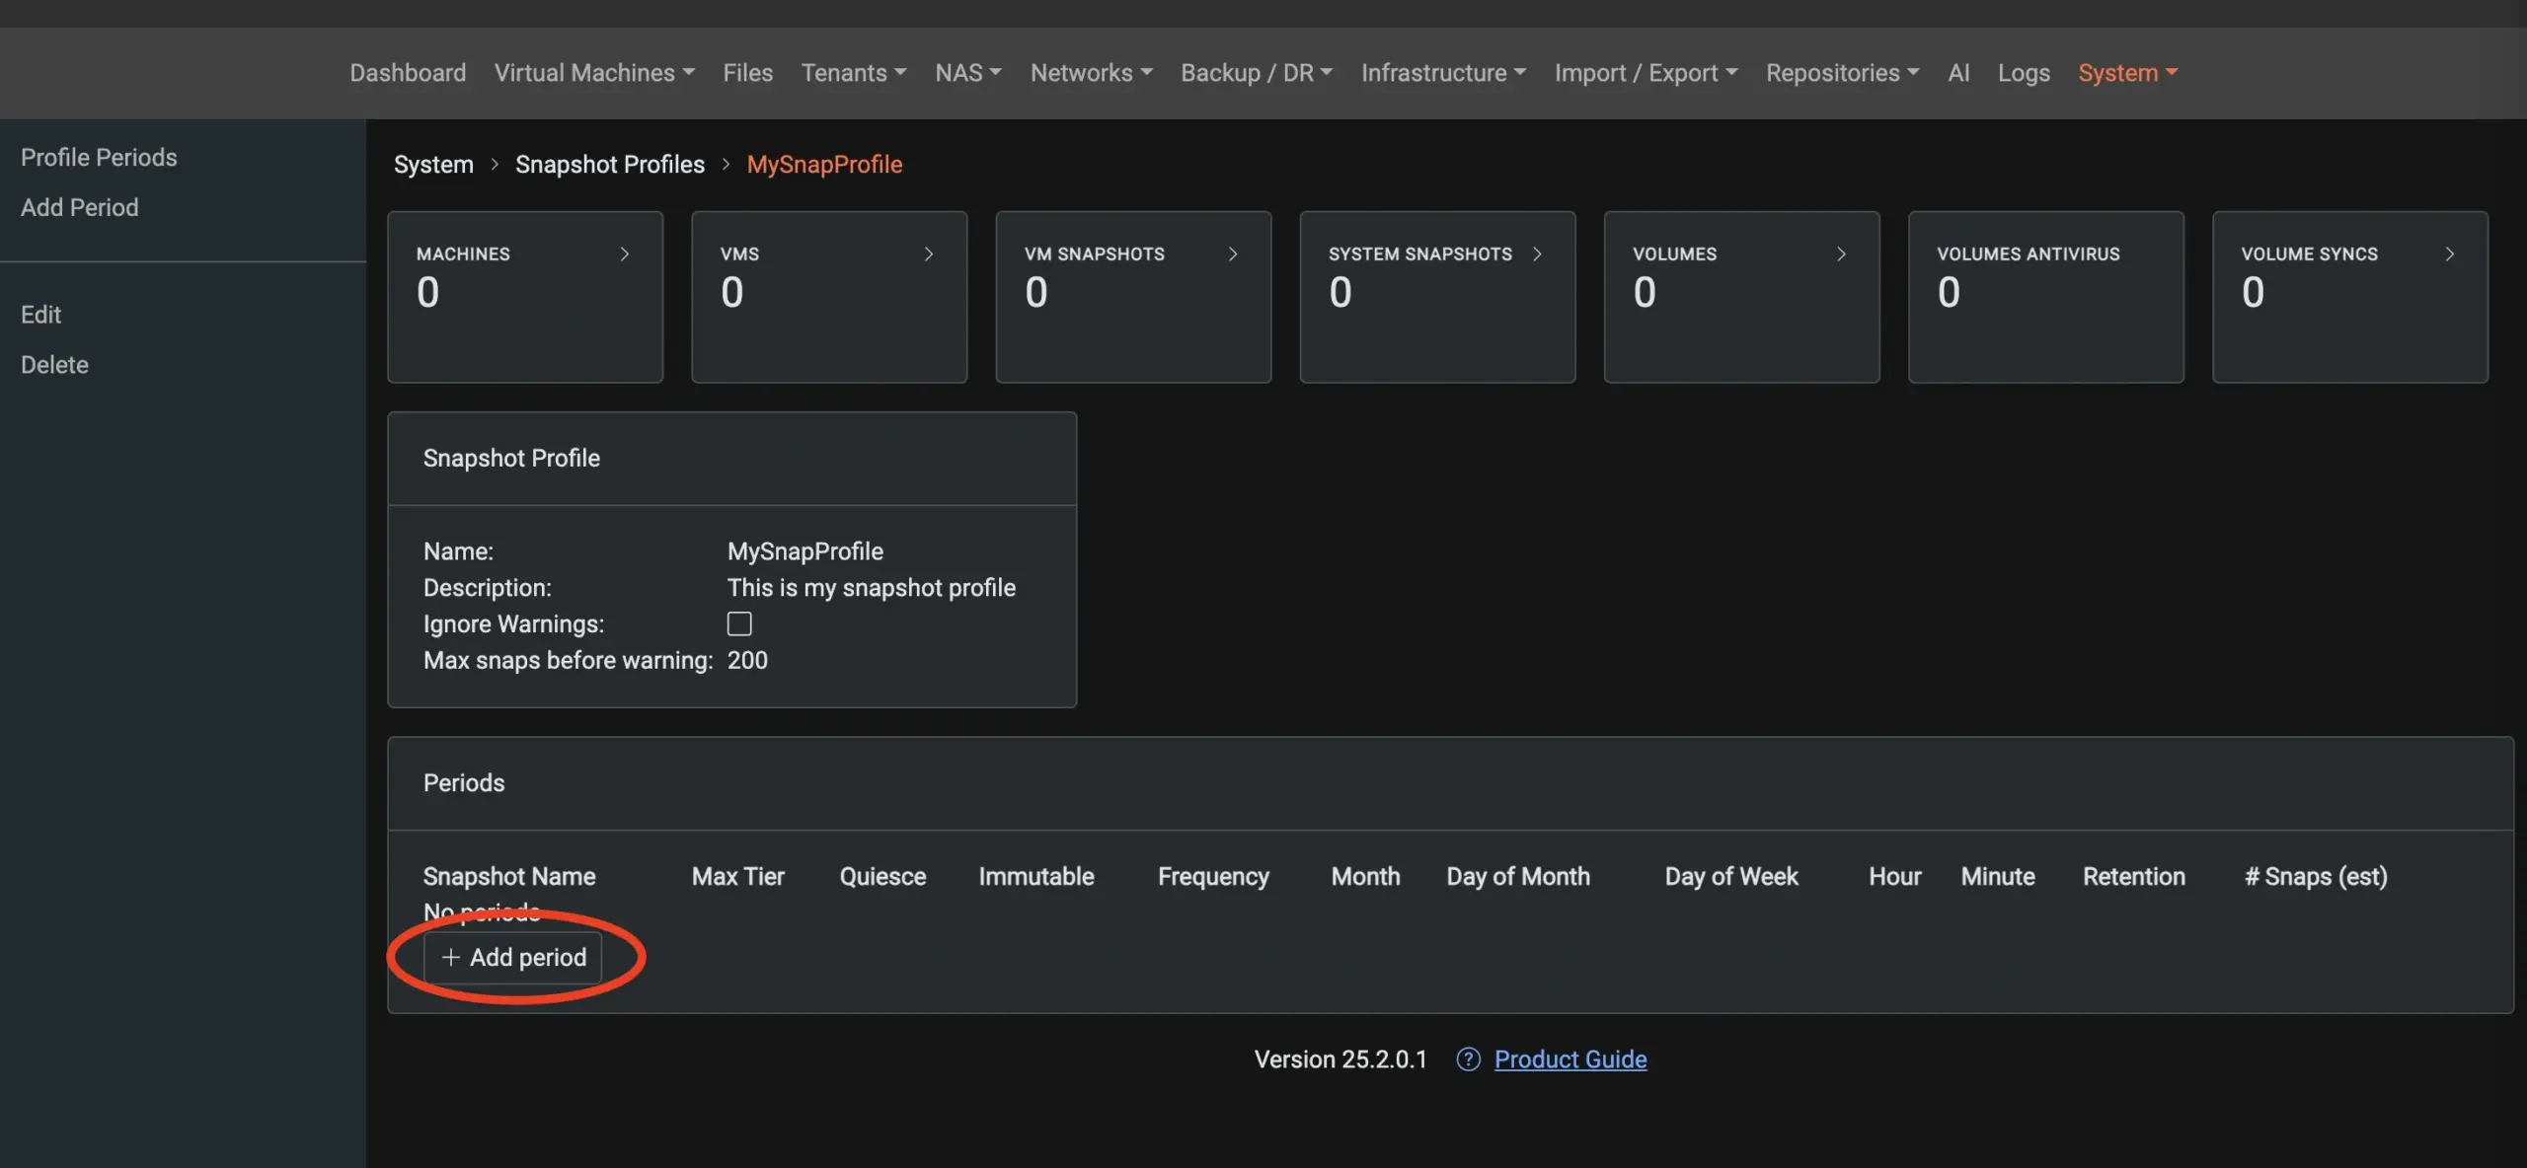This screenshot has width=2527, height=1168.
Task: Click the Volumes Antivirus count card
Action: click(2045, 296)
